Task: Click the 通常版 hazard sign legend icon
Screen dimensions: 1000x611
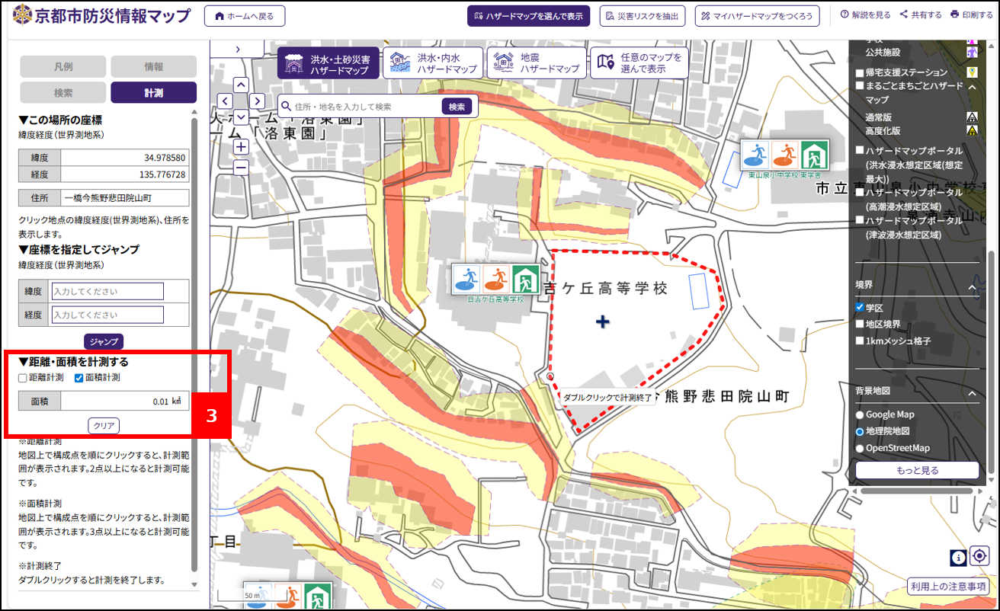Action: [x=972, y=117]
